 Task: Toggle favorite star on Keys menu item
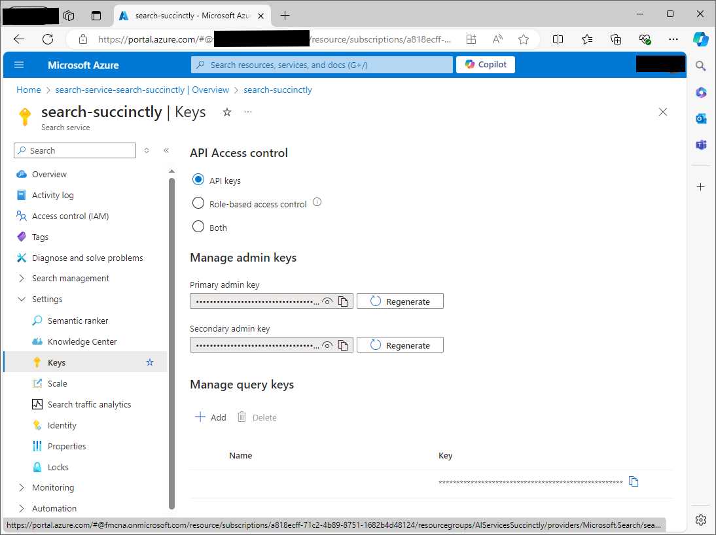tap(150, 362)
